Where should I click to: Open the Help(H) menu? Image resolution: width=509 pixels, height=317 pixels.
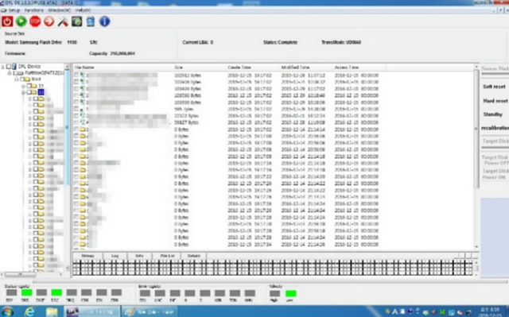coord(83,10)
